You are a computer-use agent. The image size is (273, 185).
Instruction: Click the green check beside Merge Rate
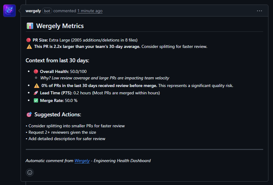pos(36,100)
